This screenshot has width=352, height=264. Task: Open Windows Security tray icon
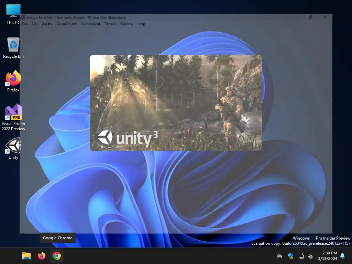pos(290,256)
